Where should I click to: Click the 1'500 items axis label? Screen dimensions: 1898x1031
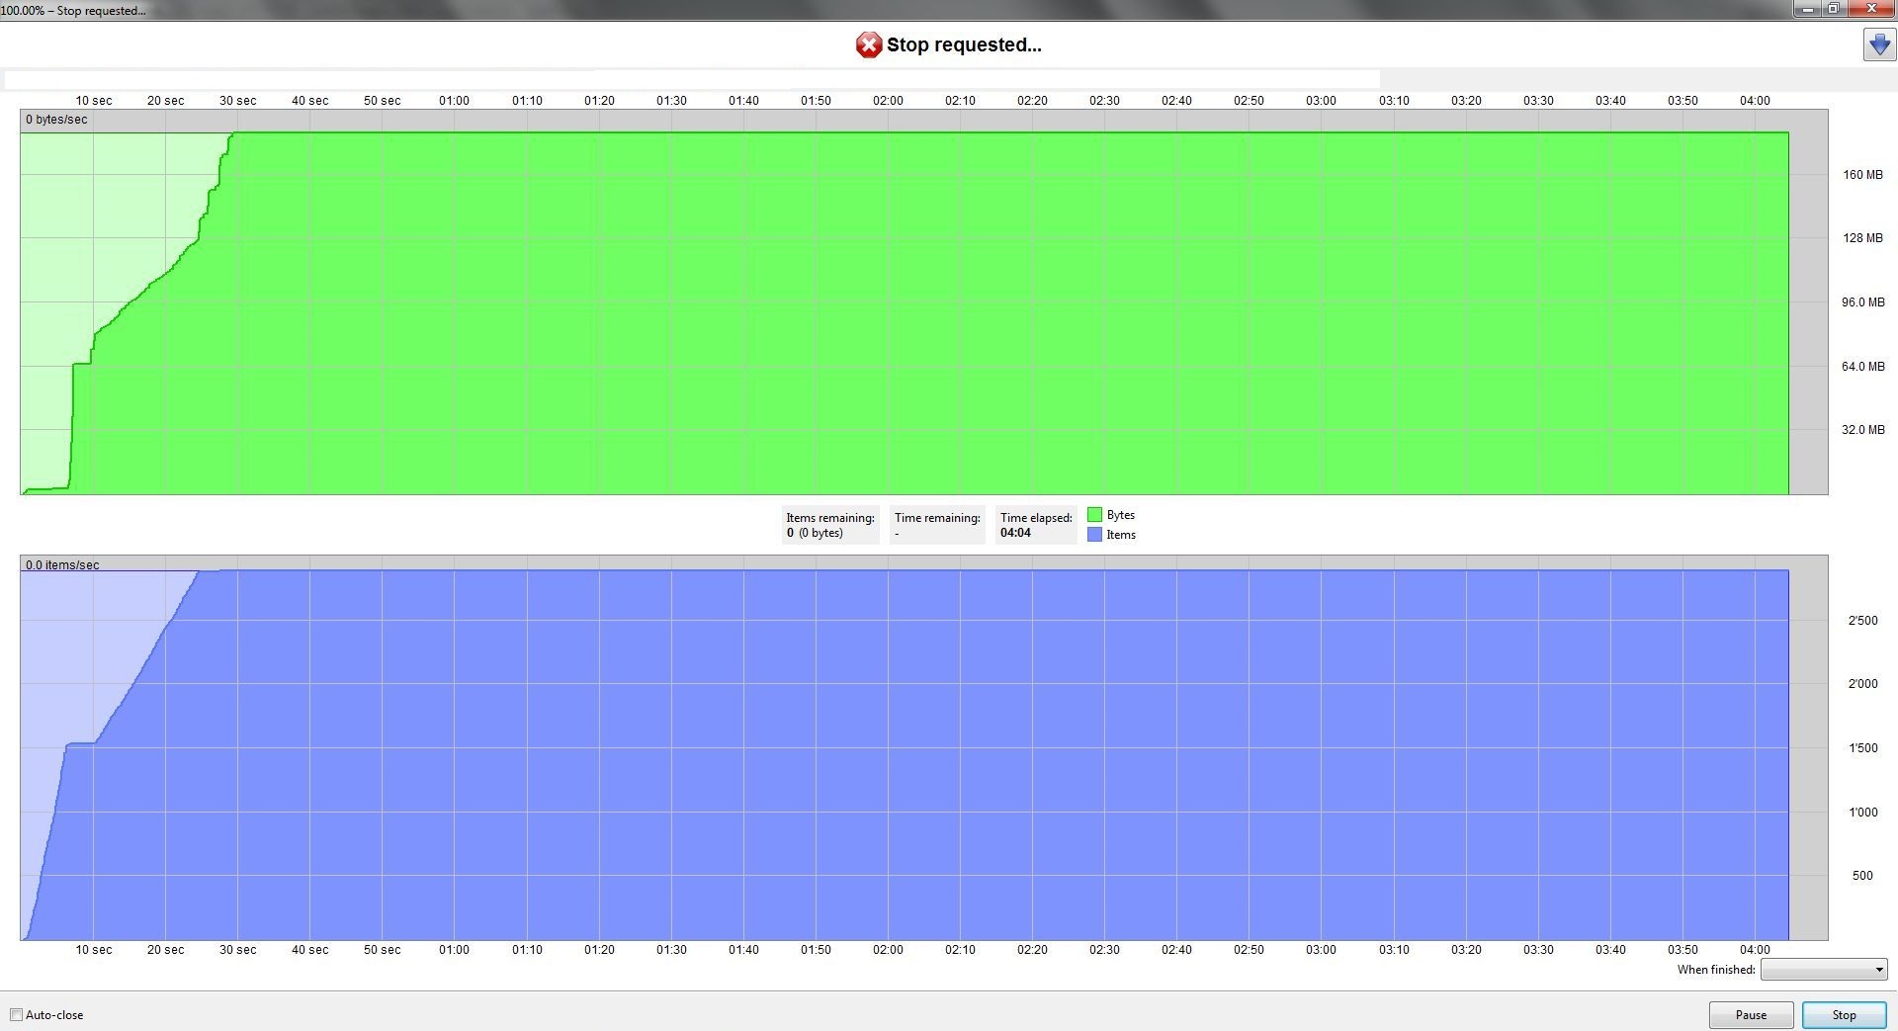point(1862,748)
